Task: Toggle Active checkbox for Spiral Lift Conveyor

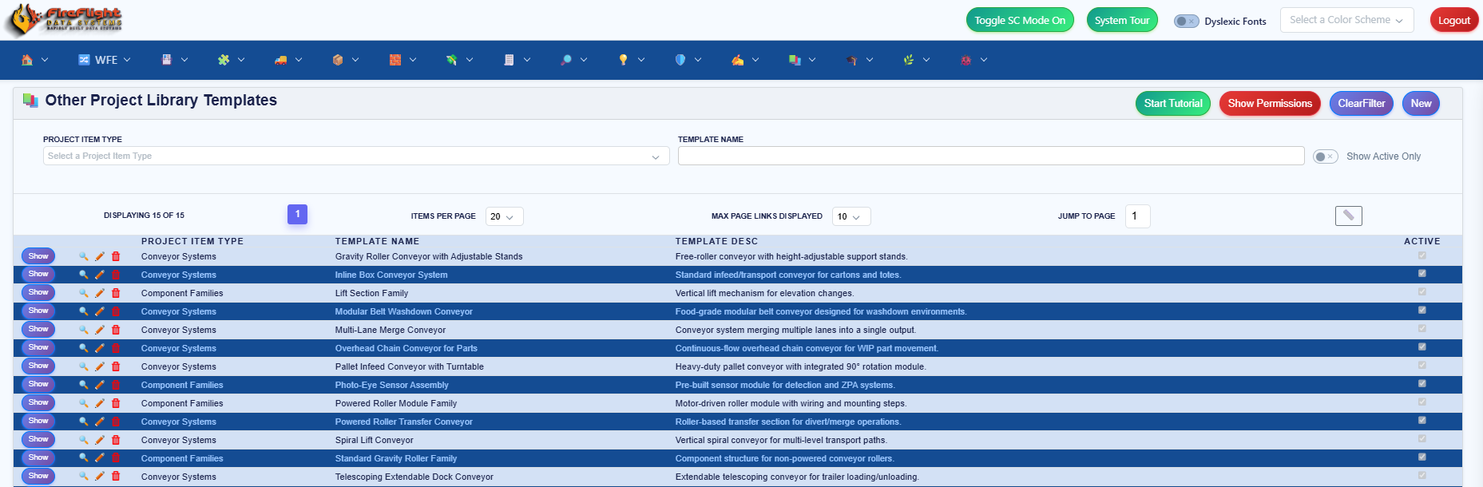Action: (1422, 438)
